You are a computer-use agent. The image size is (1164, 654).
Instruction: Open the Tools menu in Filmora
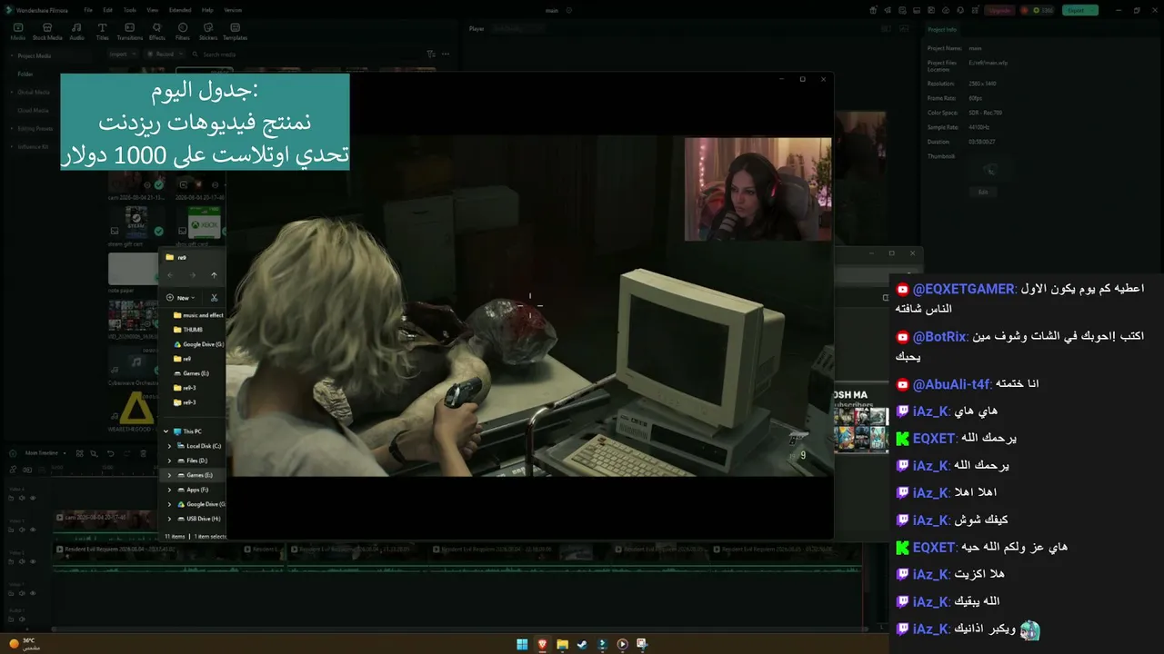(130, 10)
